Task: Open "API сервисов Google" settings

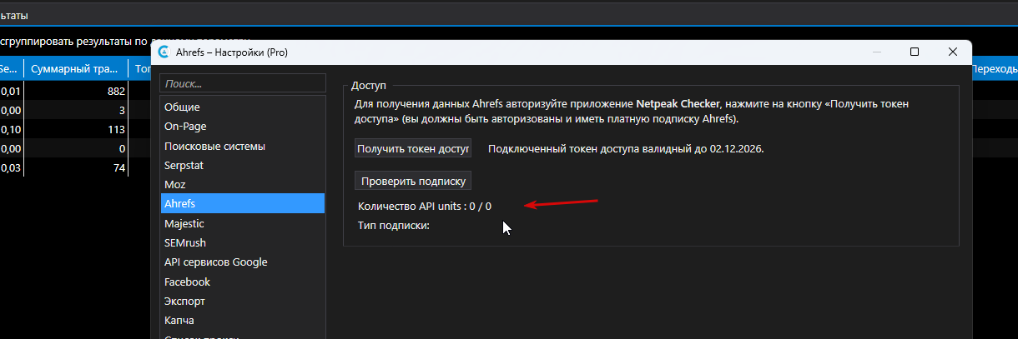Action: (243, 262)
